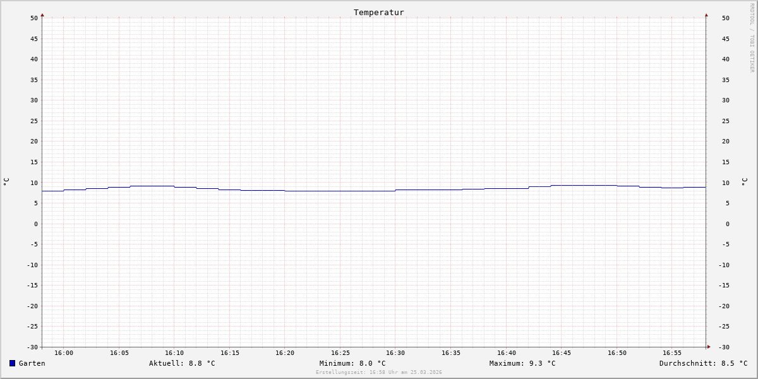Click the 16:15 time axis label
This screenshot has height=379, width=758.
pyautogui.click(x=230, y=352)
